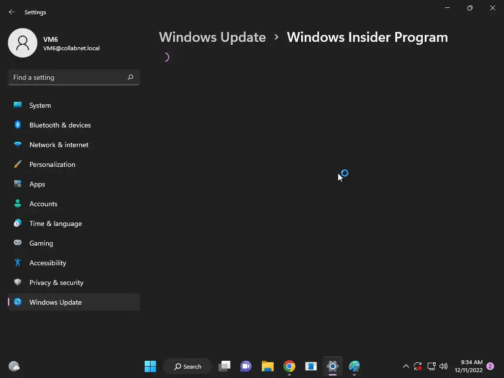
Task: Open Personalization settings
Action: tap(74, 164)
